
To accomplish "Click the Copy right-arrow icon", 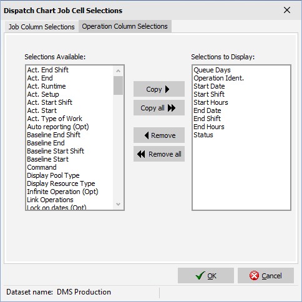I will (167, 89).
